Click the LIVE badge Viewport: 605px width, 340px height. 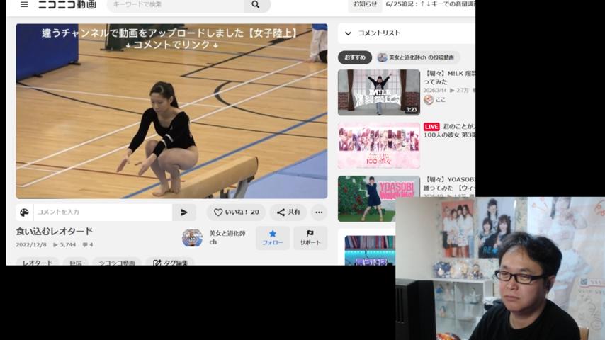point(431,127)
